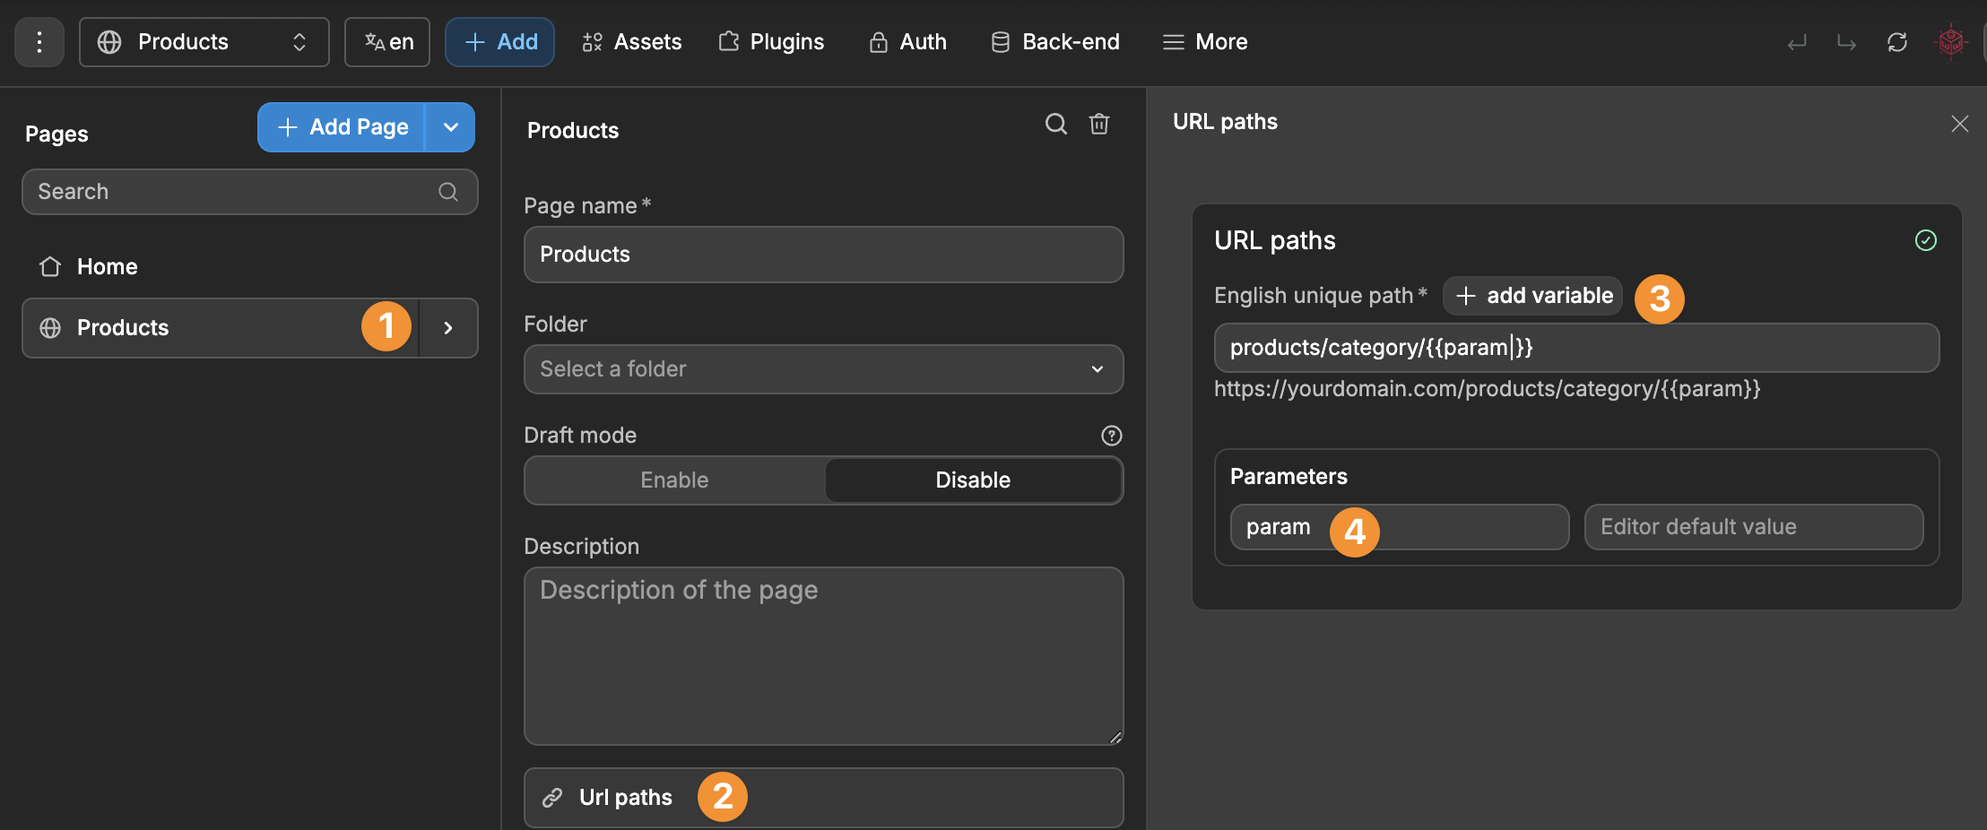Enable Draft mode
The image size is (1987, 830).
coord(673,480)
